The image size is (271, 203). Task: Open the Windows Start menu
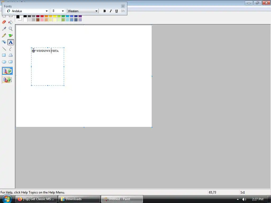7,199
